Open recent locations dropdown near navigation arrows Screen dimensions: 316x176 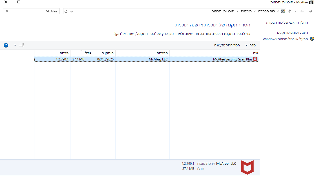pyautogui.click(x=295, y=11)
